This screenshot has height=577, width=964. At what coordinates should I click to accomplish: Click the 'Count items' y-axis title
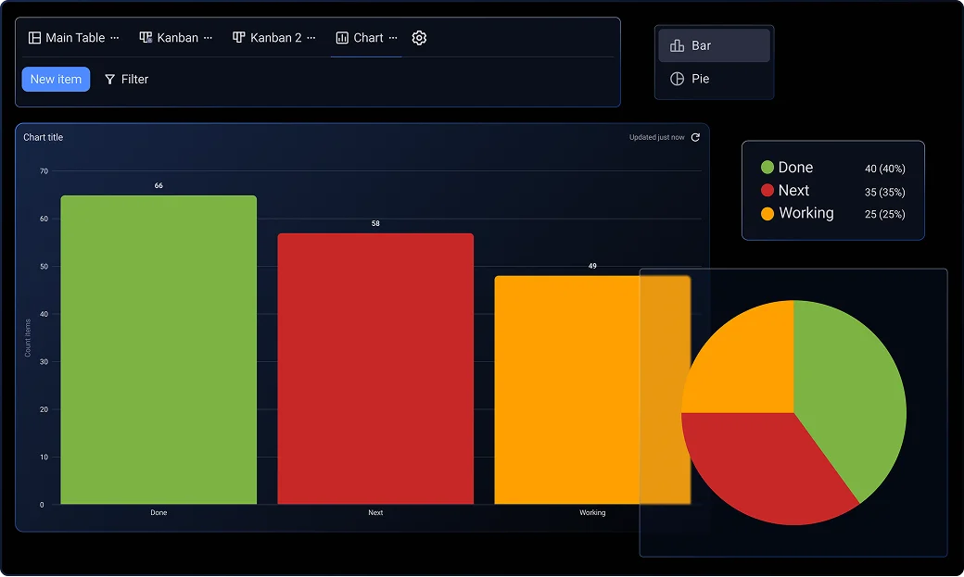tap(28, 338)
